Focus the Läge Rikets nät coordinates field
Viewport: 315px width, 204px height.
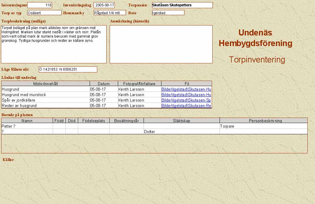(x=68, y=69)
